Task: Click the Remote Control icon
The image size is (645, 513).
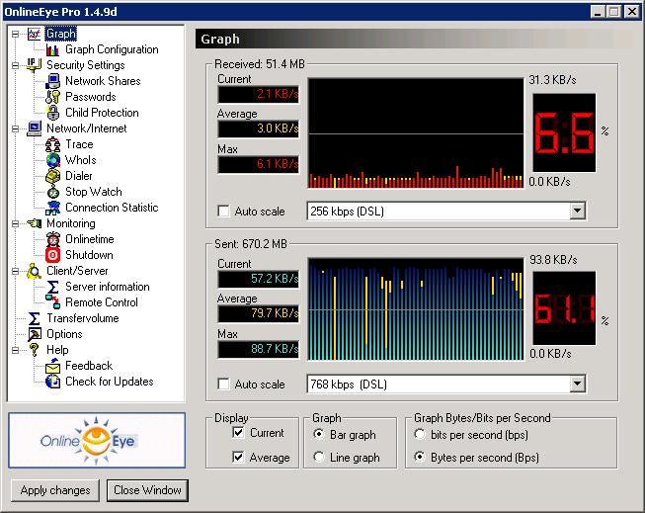Action: point(52,302)
